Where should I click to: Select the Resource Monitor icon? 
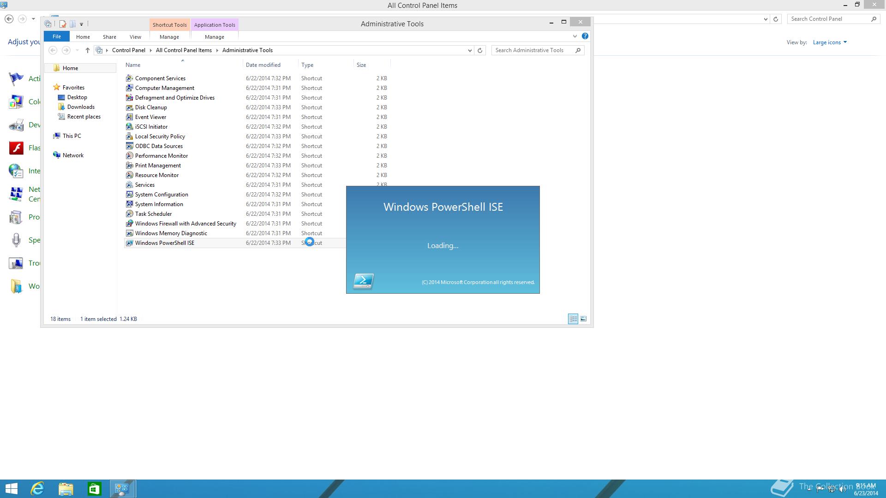point(129,175)
